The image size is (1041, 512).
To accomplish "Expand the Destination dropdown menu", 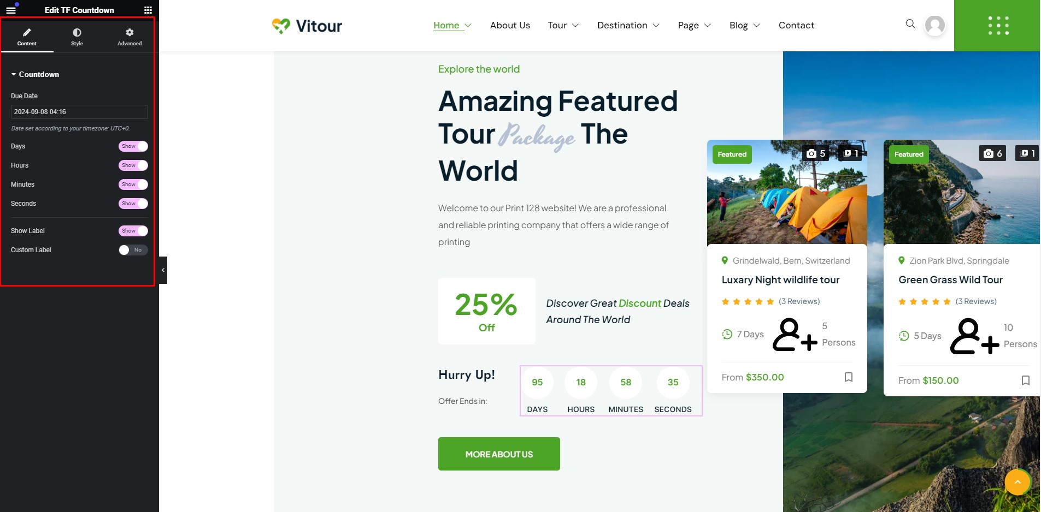I will pos(628,25).
